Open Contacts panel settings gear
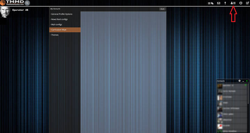The image size is (250, 133). [240, 81]
